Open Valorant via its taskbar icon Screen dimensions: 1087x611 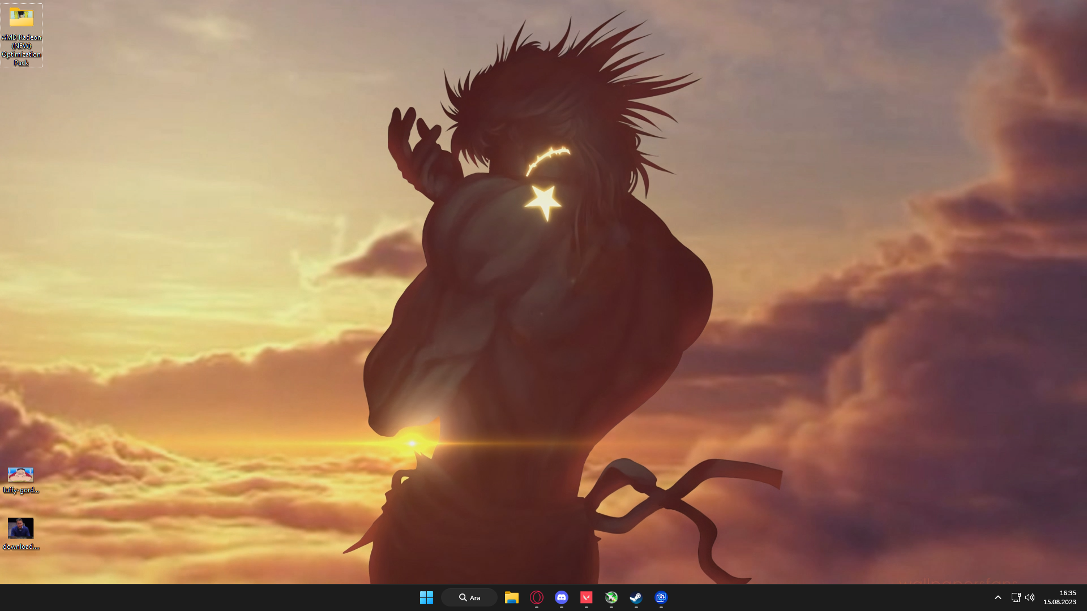click(x=586, y=597)
